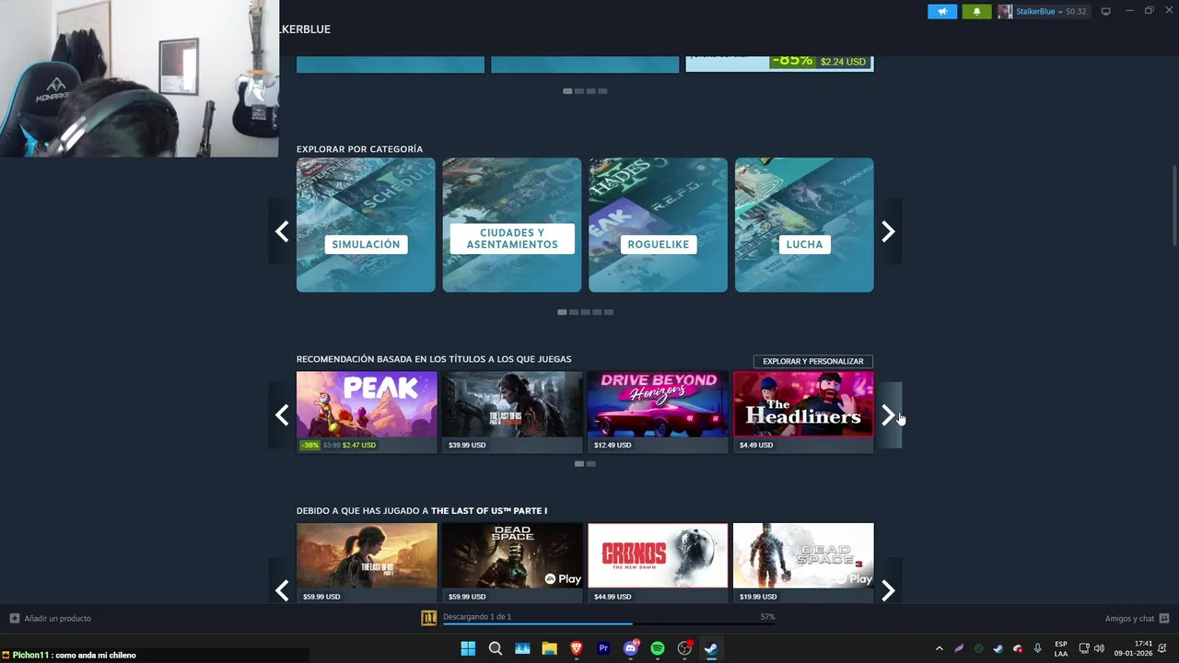Show hidden system tray icons
Viewport: 1179px width, 663px height.
[x=939, y=648]
